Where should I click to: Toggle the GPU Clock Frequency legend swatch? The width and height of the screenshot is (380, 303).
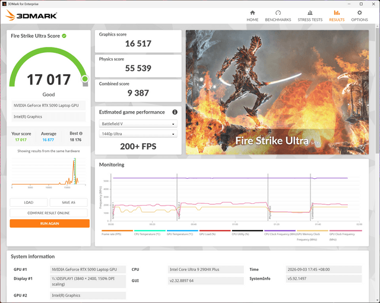346,231
